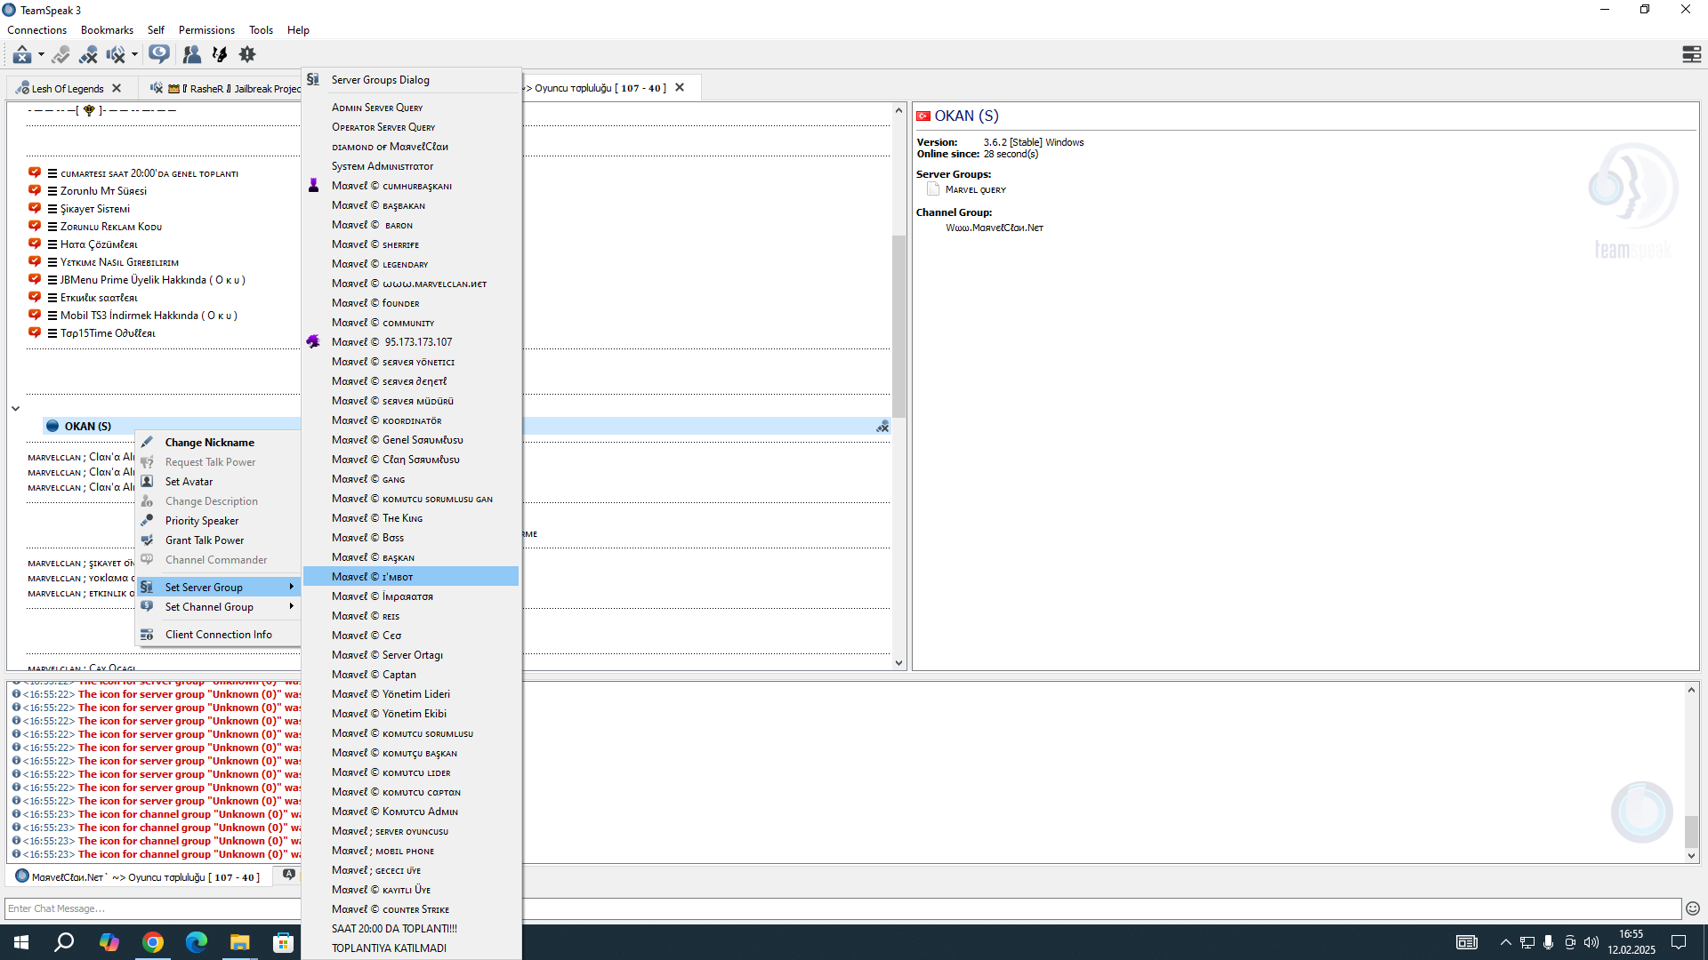This screenshot has width=1708, height=960.
Task: Focus the Enter Chat Message field
Action: pyautogui.click(x=842, y=908)
